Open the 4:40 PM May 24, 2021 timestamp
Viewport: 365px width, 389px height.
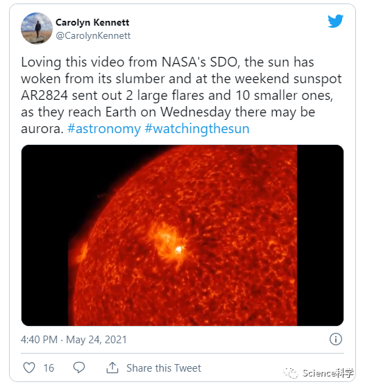(x=74, y=339)
